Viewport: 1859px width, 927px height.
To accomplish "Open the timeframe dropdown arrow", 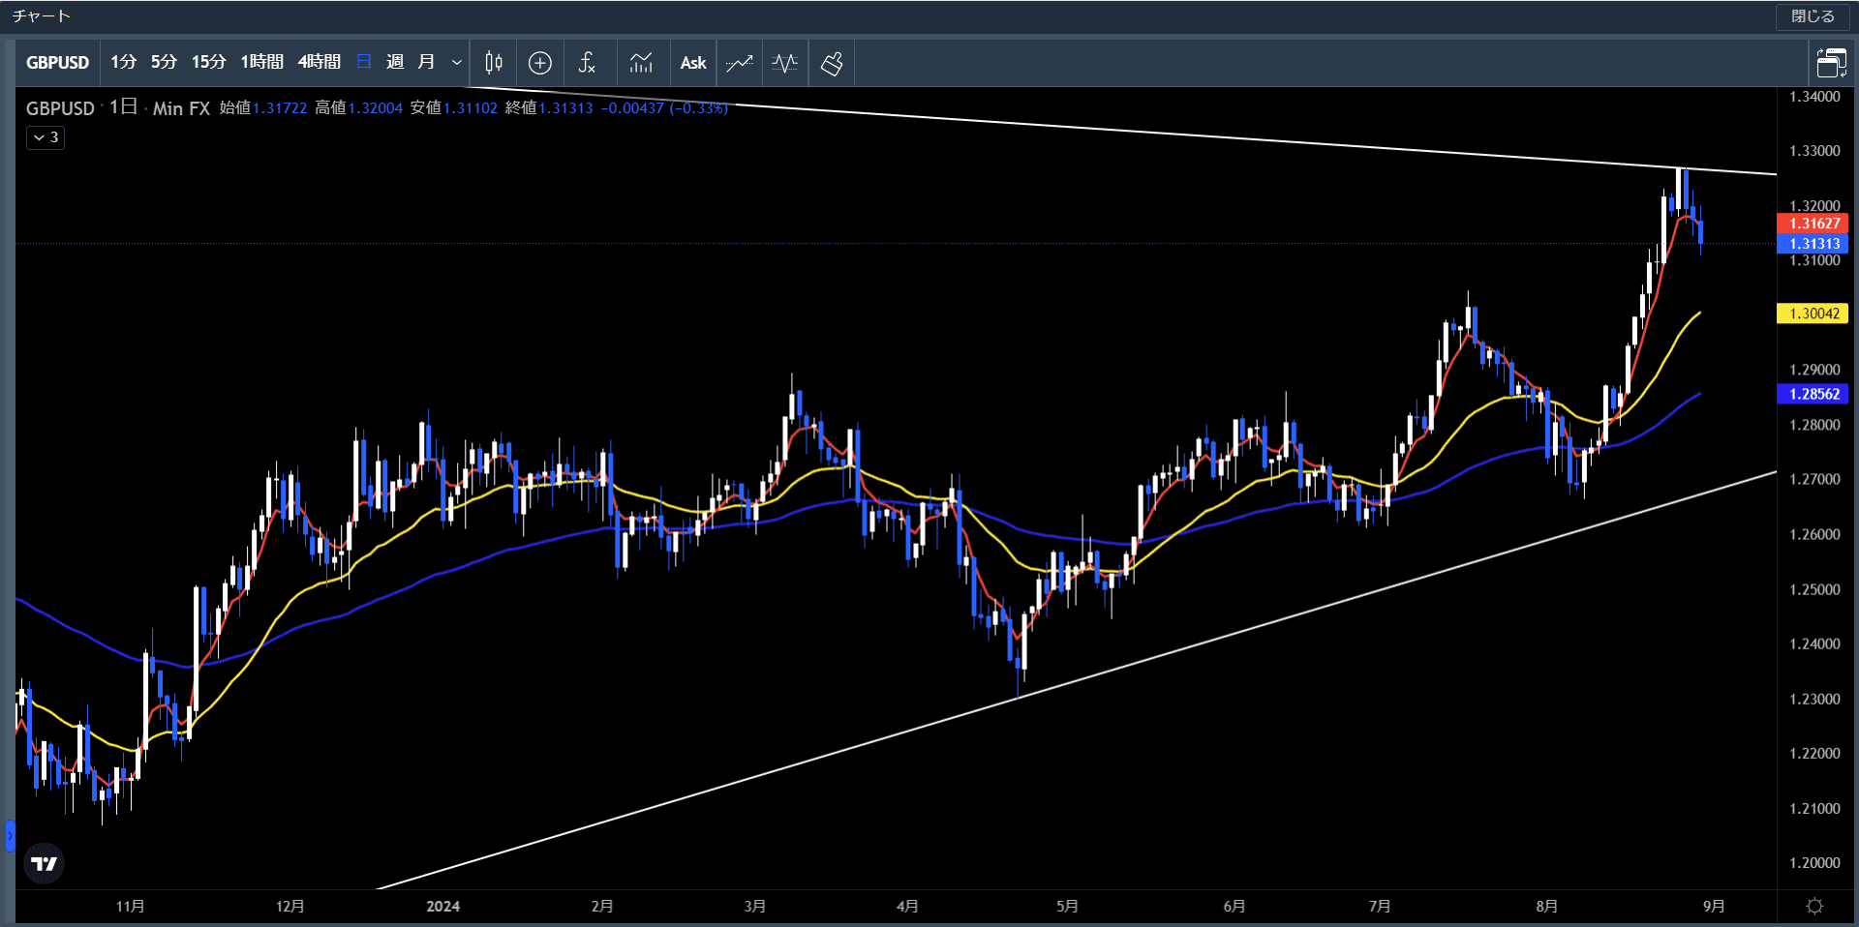I will point(457,62).
